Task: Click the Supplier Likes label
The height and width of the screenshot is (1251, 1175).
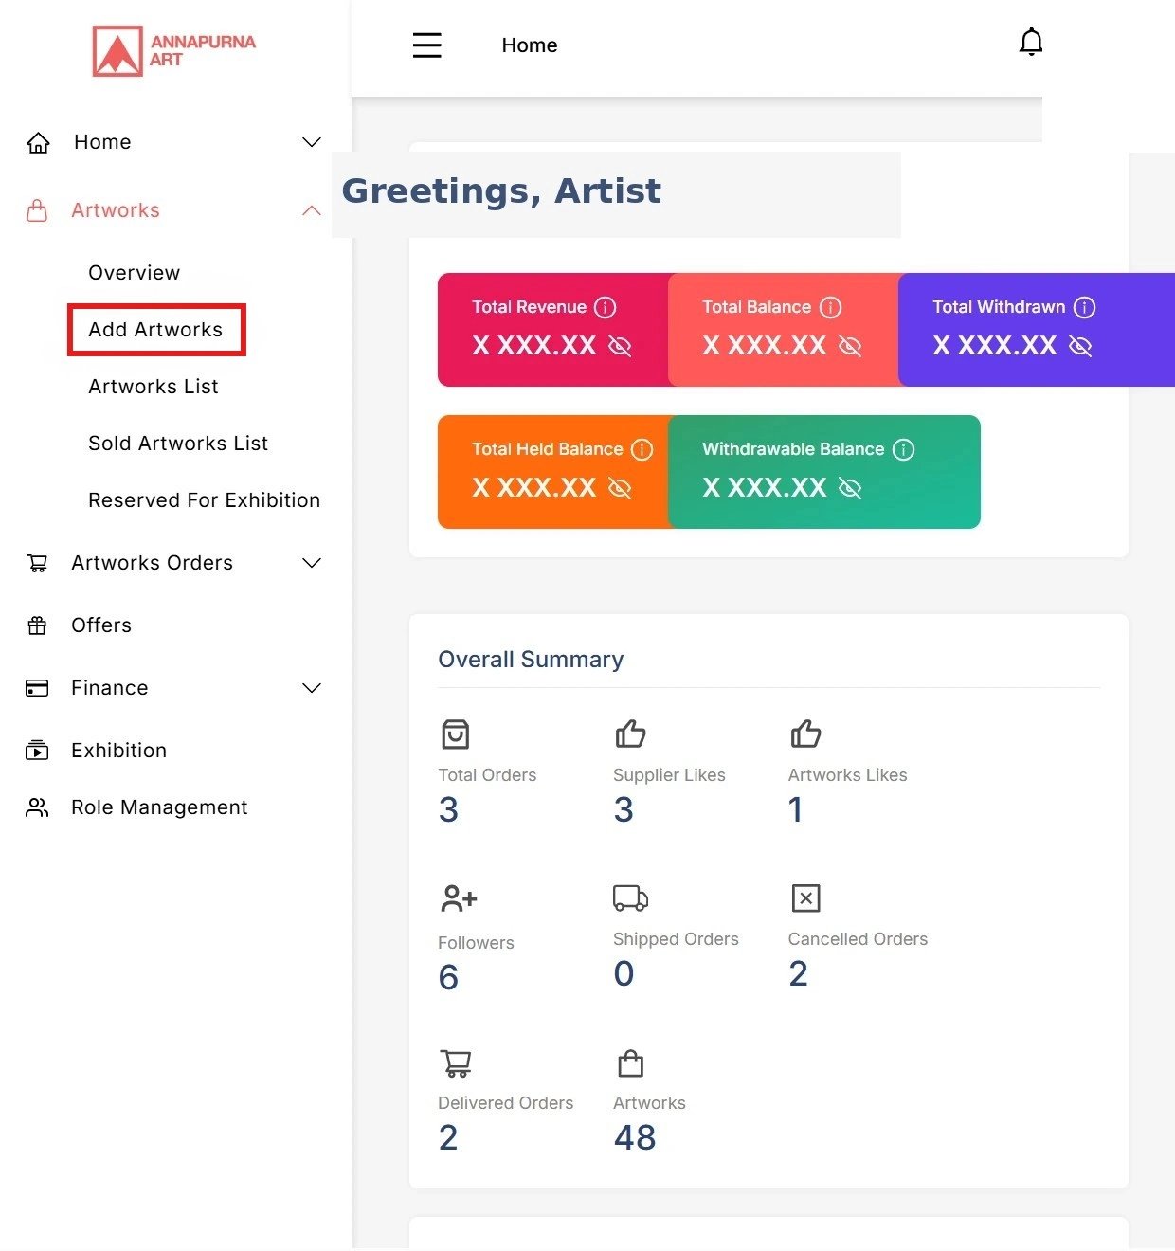Action: click(x=669, y=775)
